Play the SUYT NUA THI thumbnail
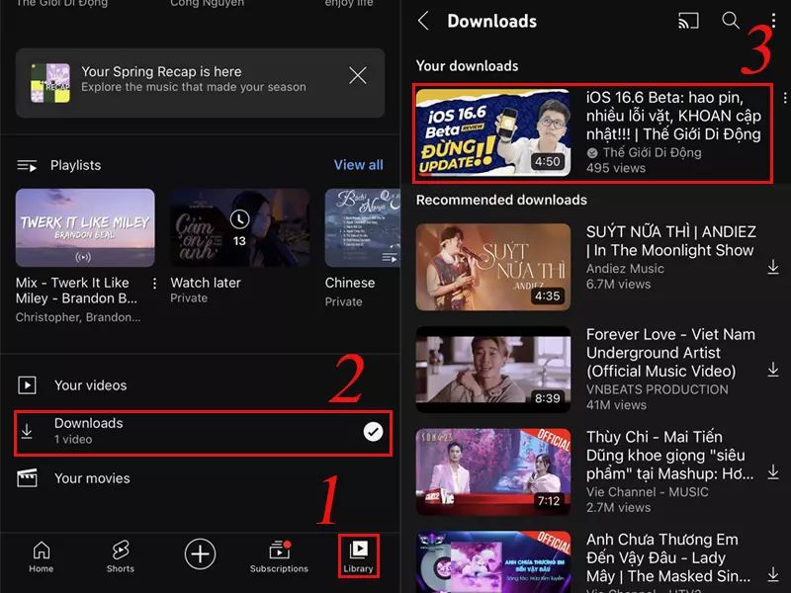791x593 pixels. pyautogui.click(x=493, y=267)
